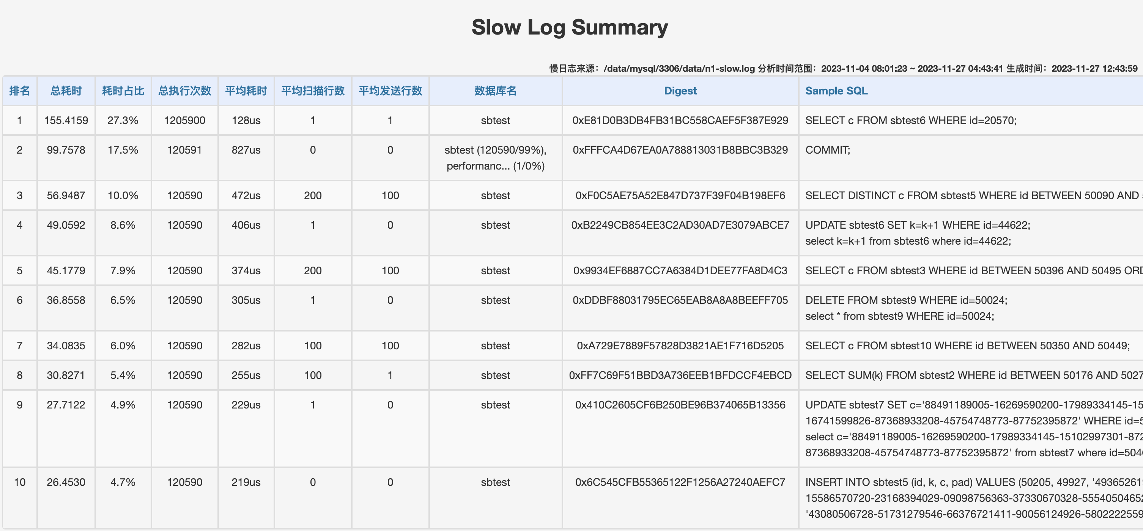Viewport: 1143px width, 531px height.
Task: Select the digest 0xE81D0B3DB4FB31BC558CAEF5F387E929
Action: (x=680, y=120)
